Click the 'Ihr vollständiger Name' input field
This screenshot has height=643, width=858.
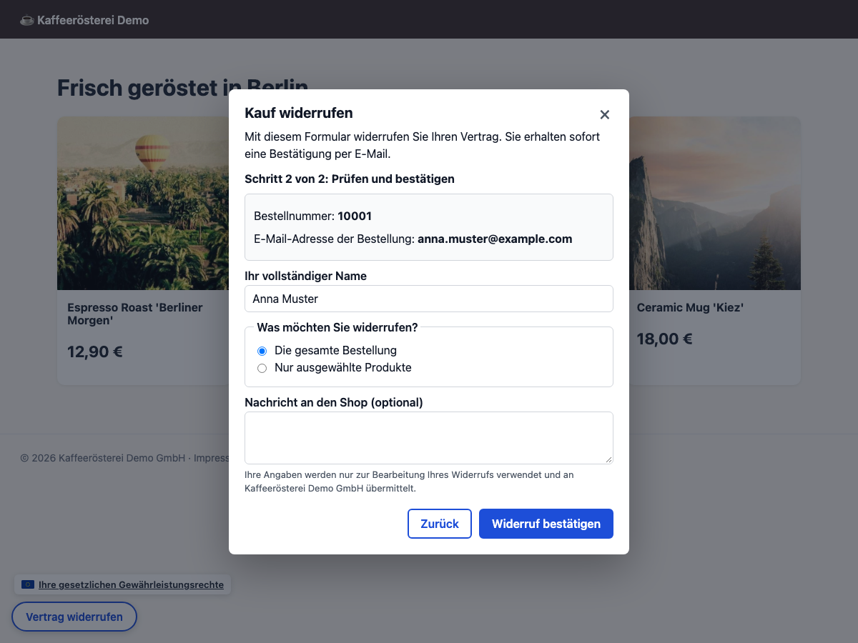click(x=429, y=299)
